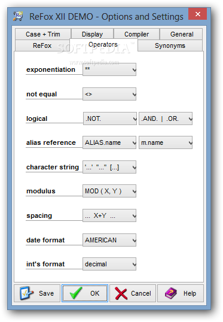This screenshot has width=223, height=322.
Task: Click the purple Help book icon
Action: (170, 293)
